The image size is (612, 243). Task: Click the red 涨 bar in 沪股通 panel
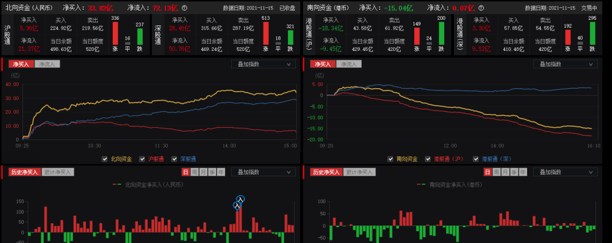(x=116, y=34)
